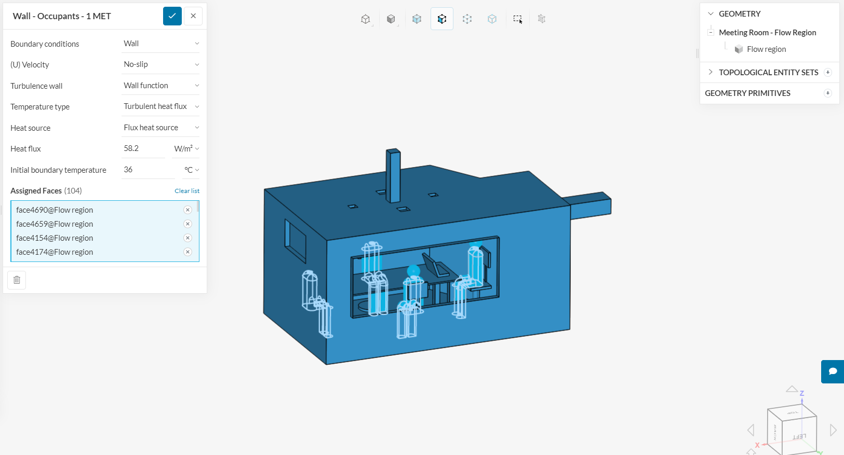844x455 pixels.
Task: Click the GEOMETRY PRIMITIVES header
Action: point(747,93)
